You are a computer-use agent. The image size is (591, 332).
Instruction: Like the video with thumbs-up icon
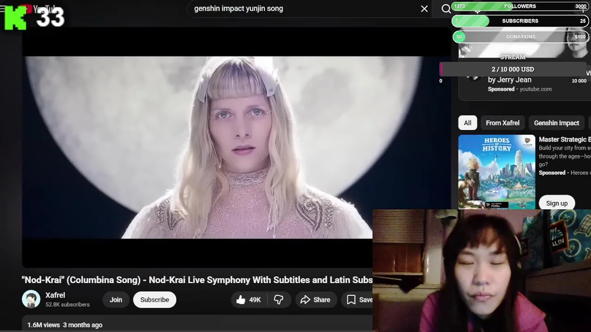point(248,300)
